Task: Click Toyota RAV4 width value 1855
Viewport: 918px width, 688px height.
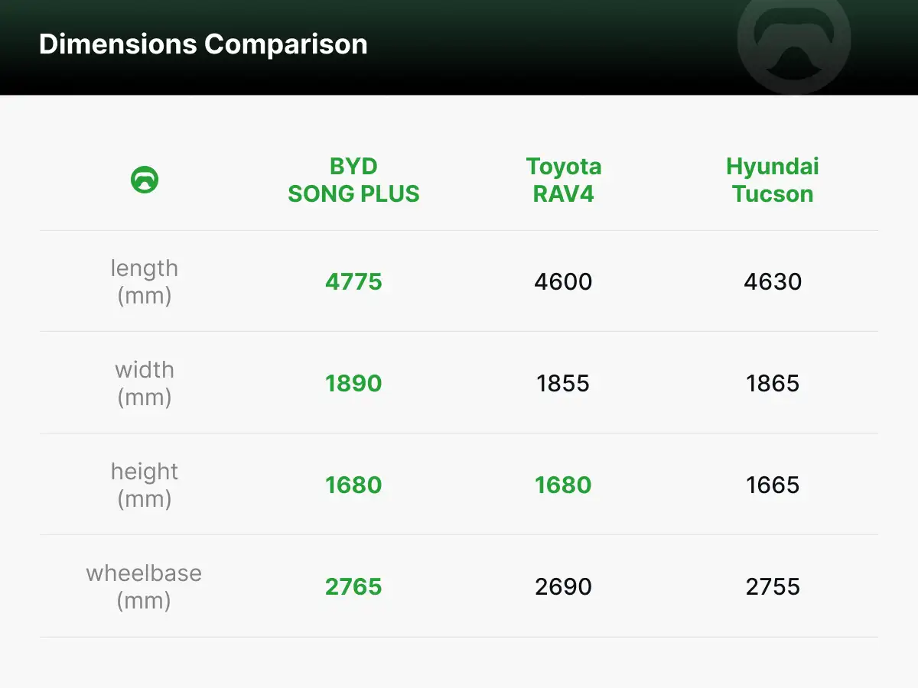Action: (x=564, y=383)
